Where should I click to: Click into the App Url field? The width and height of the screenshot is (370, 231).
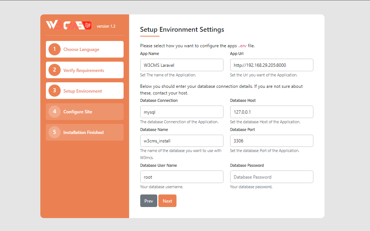[272, 65]
